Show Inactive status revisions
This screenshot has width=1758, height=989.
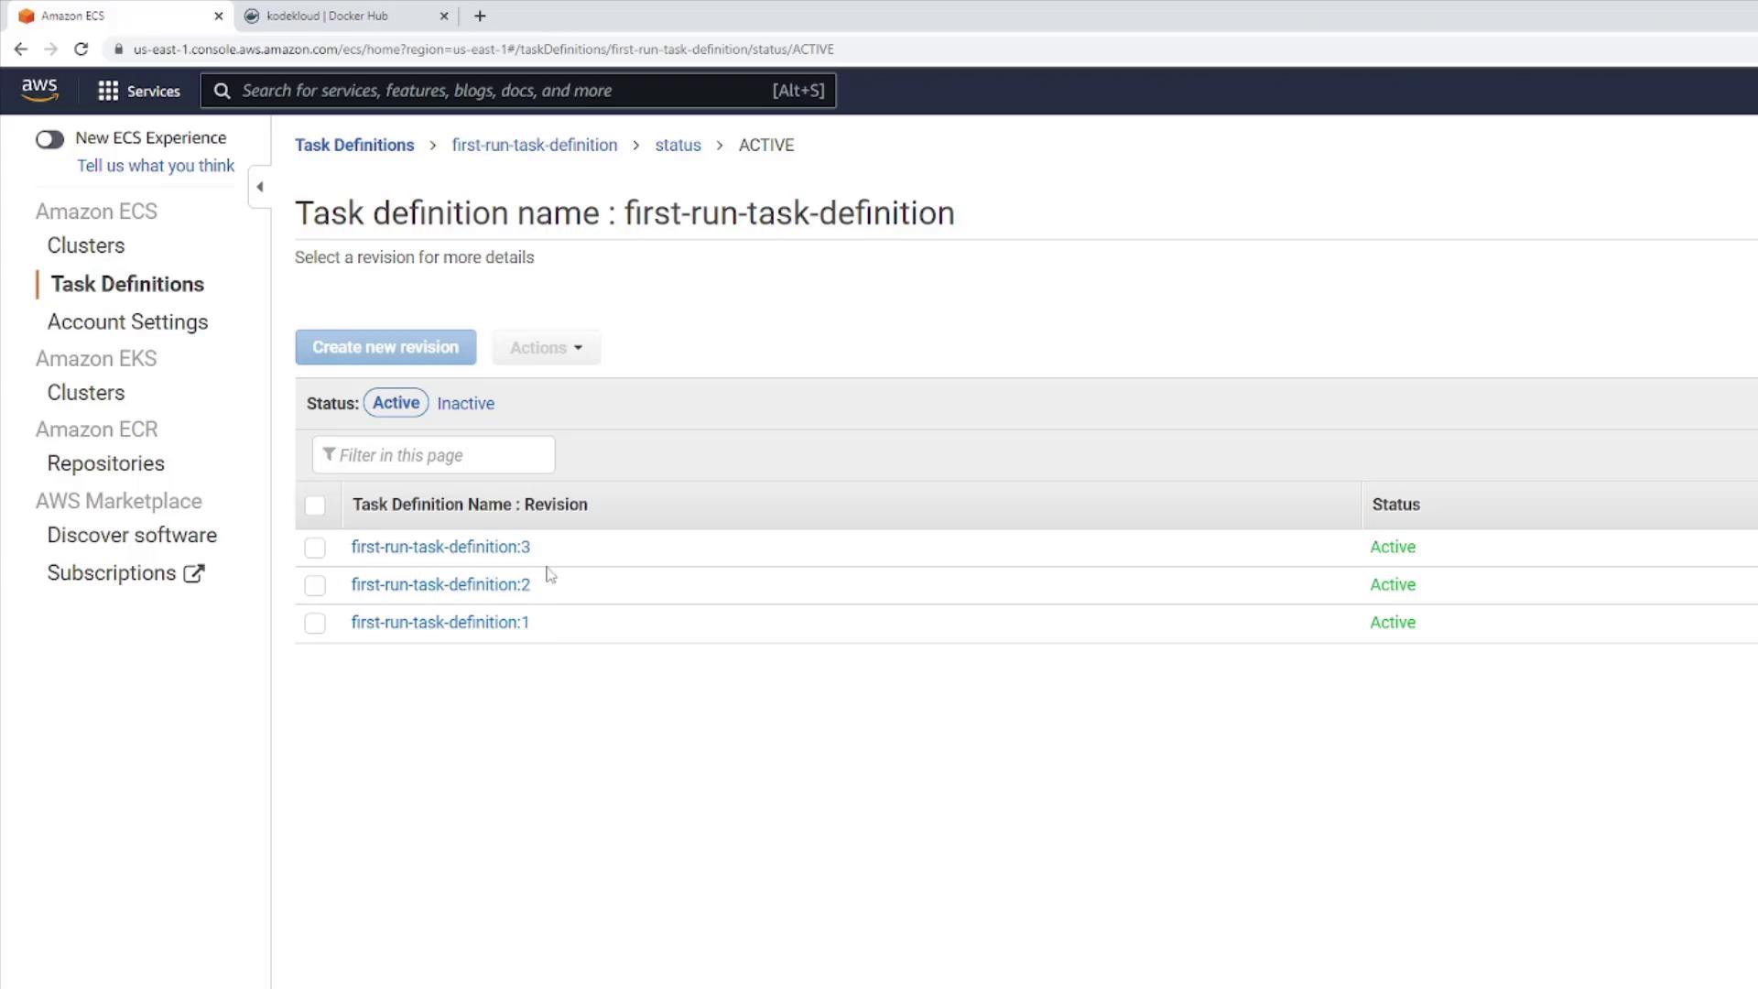coord(465,404)
